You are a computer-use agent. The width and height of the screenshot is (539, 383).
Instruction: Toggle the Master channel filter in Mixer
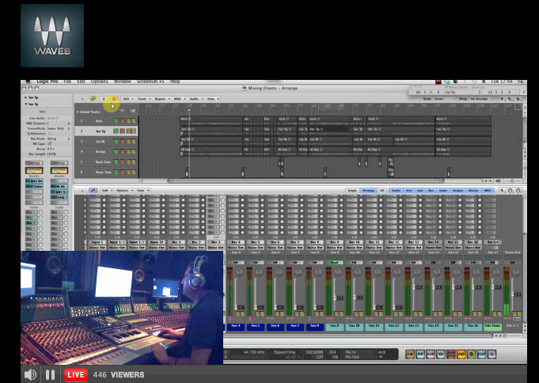[473, 190]
